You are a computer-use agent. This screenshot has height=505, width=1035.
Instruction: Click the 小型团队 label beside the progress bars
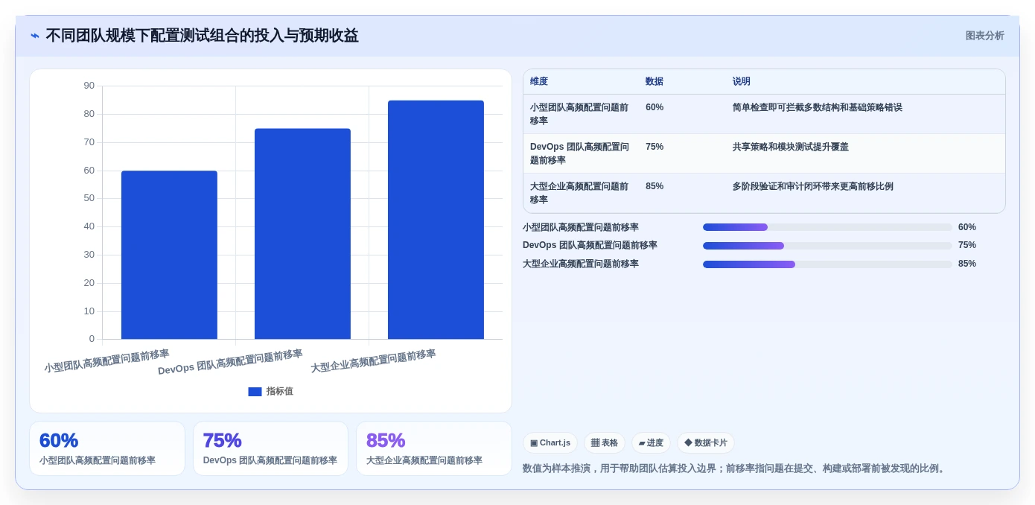click(581, 227)
